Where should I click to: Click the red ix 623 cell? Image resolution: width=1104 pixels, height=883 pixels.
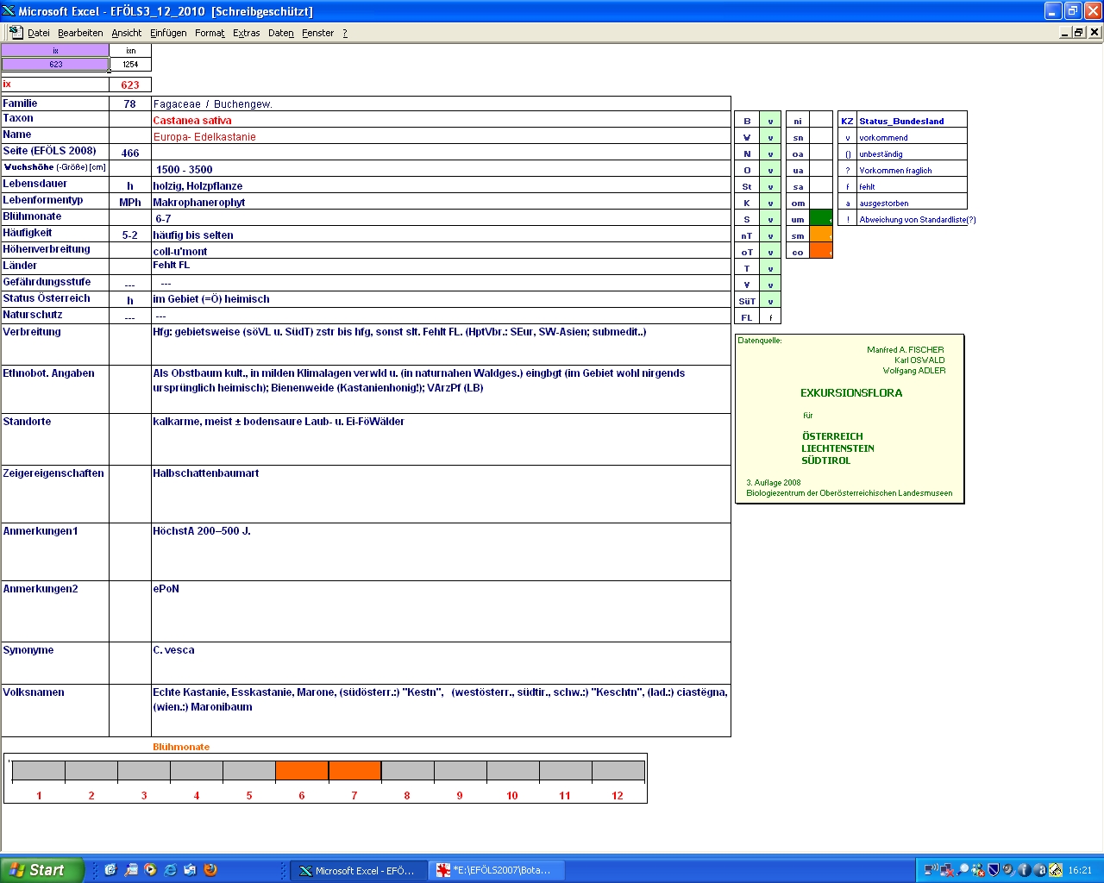[130, 85]
